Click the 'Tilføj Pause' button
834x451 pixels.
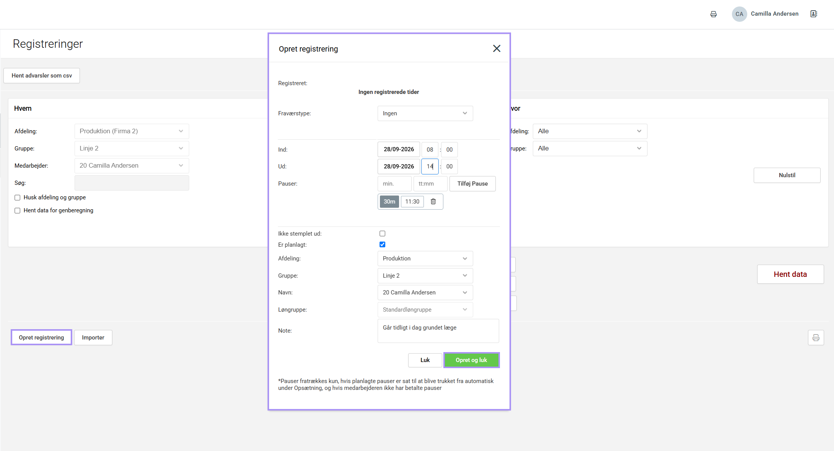(x=472, y=184)
